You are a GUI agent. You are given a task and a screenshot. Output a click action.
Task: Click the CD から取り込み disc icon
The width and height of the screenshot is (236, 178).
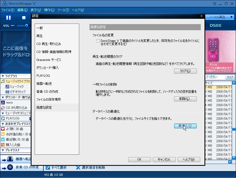point(3,108)
